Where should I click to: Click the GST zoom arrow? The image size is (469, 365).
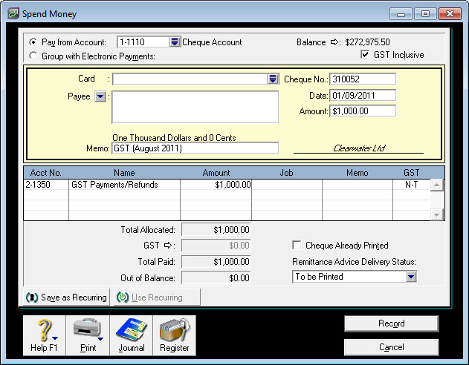click(x=167, y=246)
